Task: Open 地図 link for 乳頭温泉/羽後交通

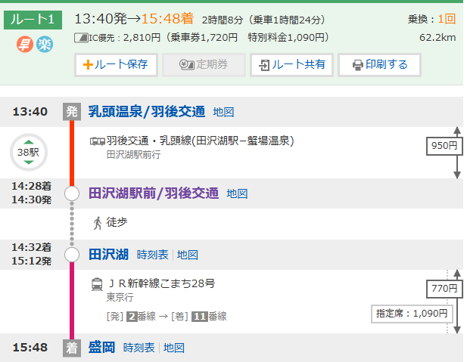Action: tap(223, 112)
